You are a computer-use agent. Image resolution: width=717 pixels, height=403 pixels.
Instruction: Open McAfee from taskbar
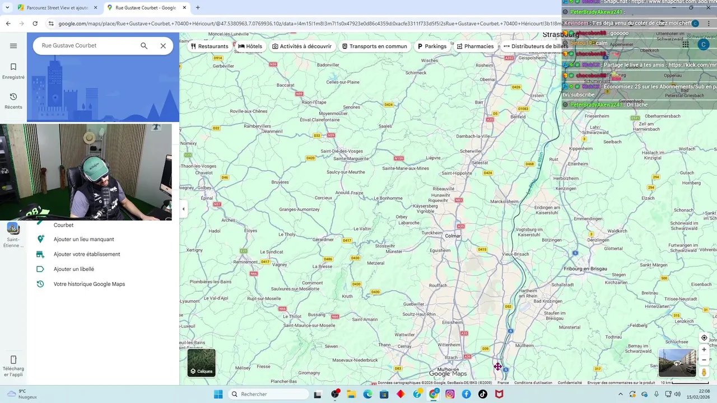tap(499, 394)
